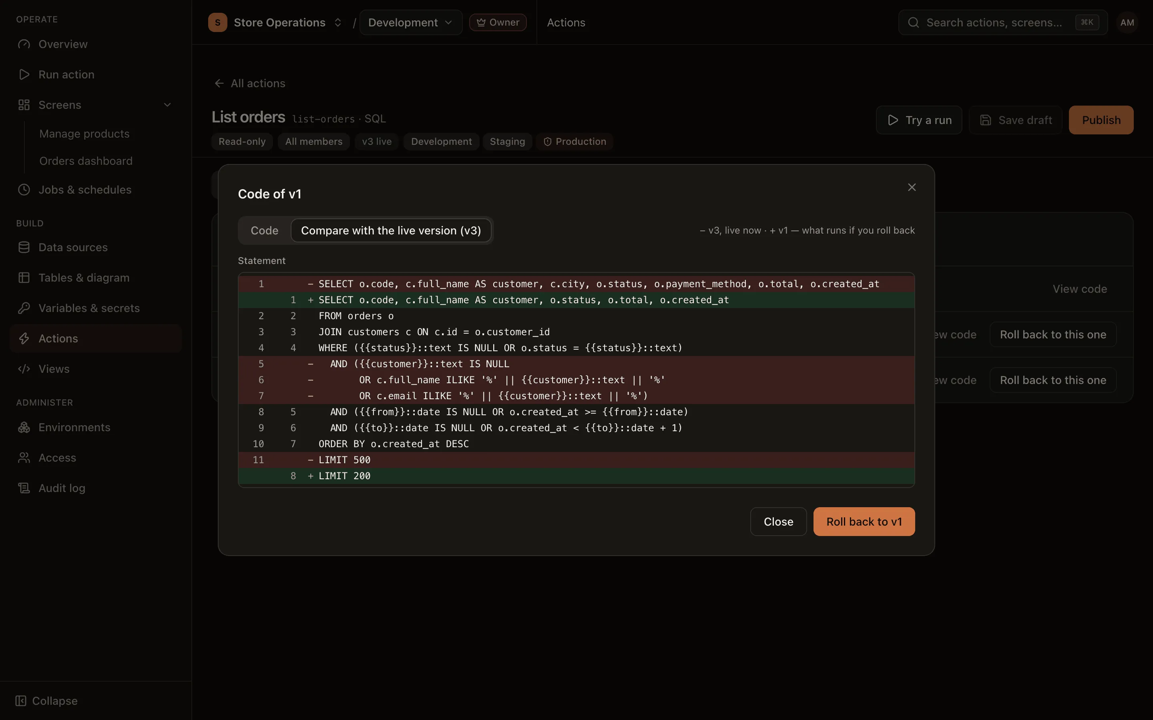Select Compare with the live version (v3) tab

click(391, 230)
